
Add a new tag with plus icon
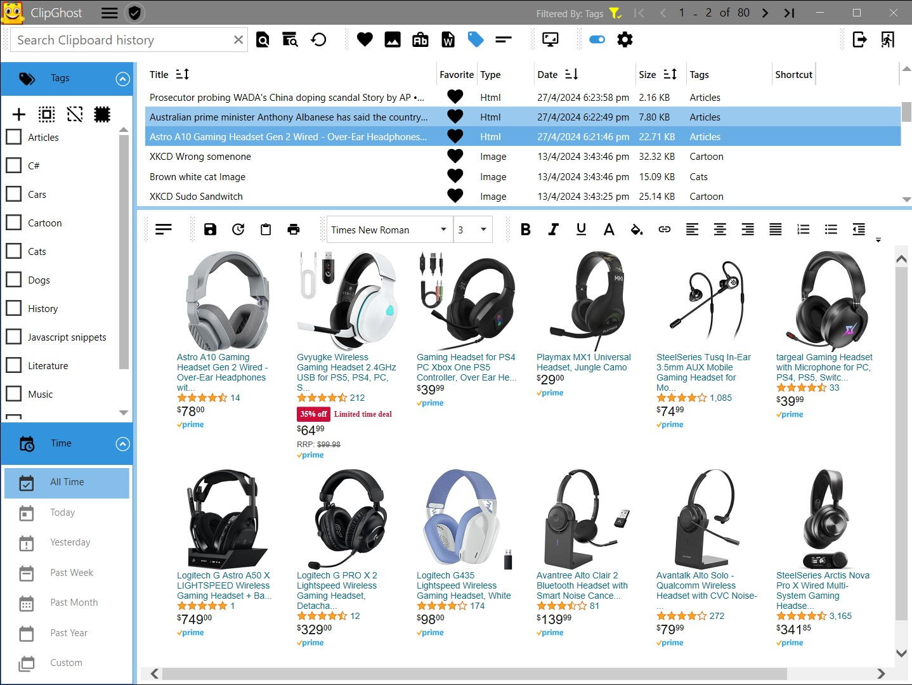click(x=19, y=114)
